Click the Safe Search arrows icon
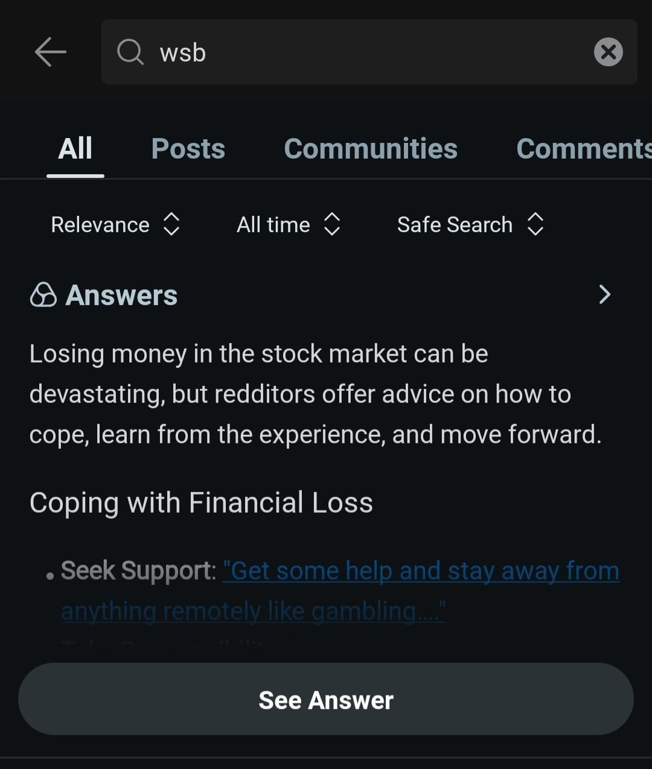 tap(535, 224)
